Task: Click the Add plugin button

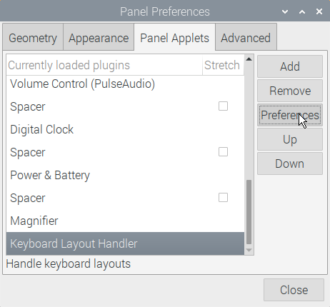Action: click(290, 66)
